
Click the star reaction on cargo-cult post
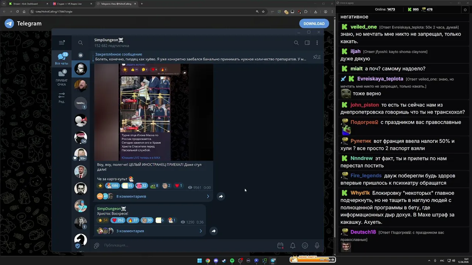(x=100, y=186)
